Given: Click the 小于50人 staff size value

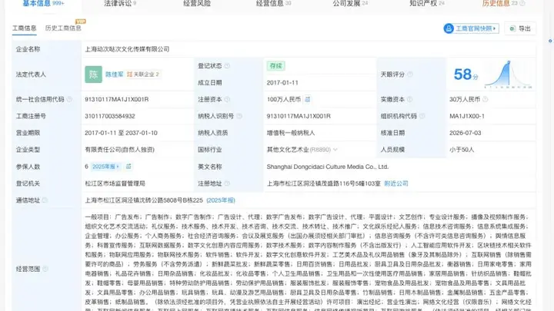Looking at the screenshot, I should click(x=462, y=150).
